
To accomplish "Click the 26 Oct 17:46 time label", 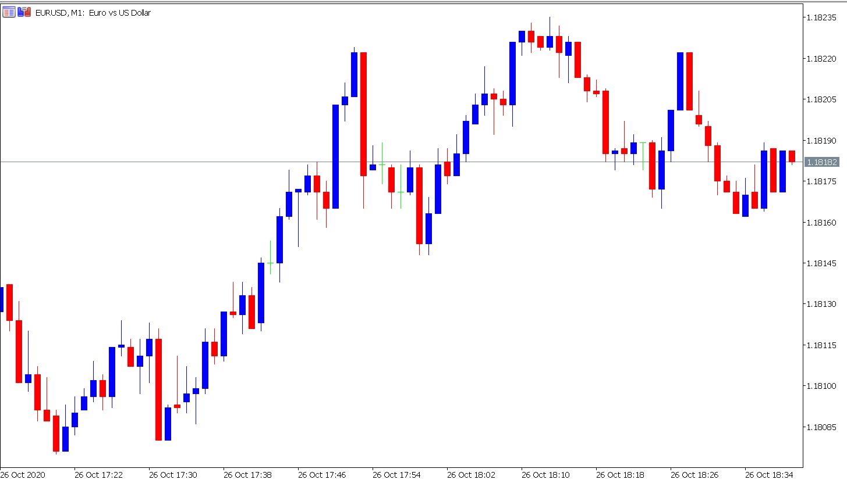I will (x=322, y=475).
